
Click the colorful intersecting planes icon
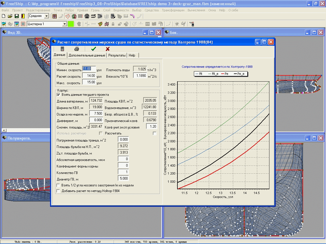coord(100,24)
